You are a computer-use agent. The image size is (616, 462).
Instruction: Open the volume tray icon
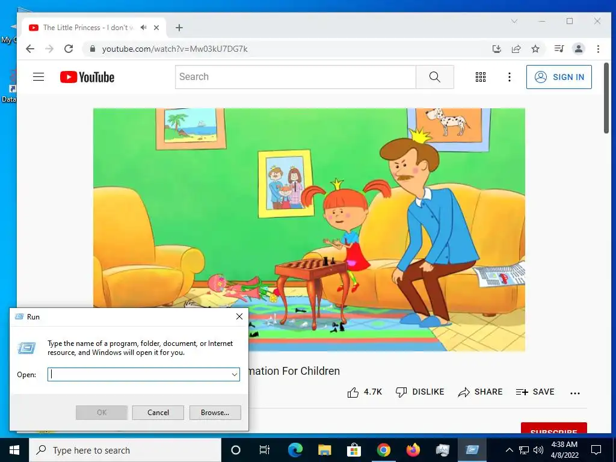tap(538, 450)
